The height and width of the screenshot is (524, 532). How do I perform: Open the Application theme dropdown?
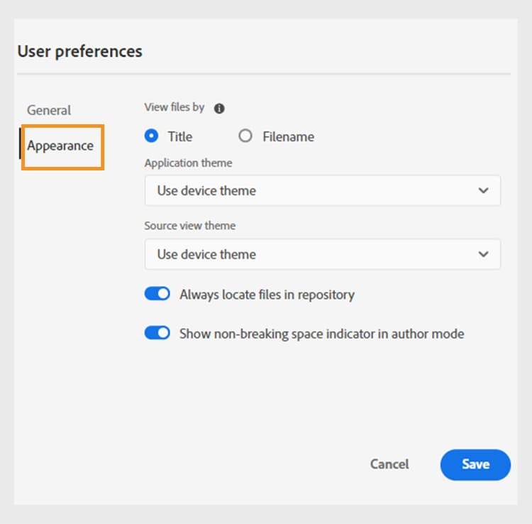tap(322, 190)
